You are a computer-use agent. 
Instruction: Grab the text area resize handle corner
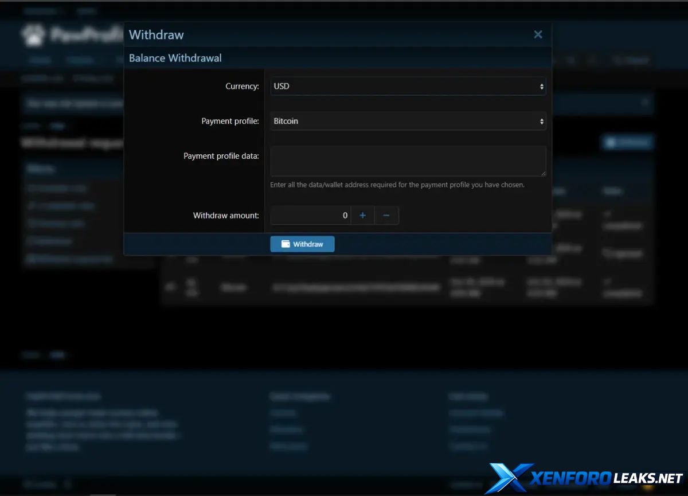click(x=543, y=173)
